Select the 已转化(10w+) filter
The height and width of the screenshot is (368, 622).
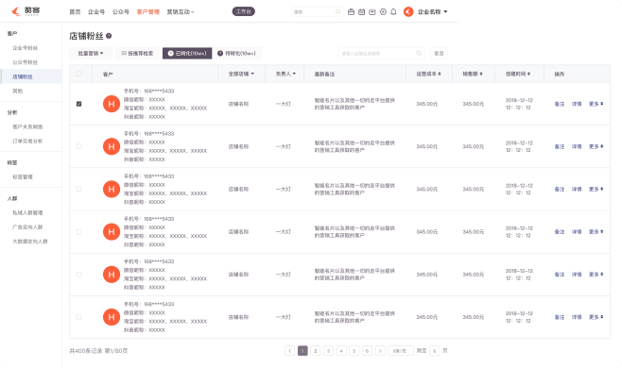pyautogui.click(x=187, y=54)
